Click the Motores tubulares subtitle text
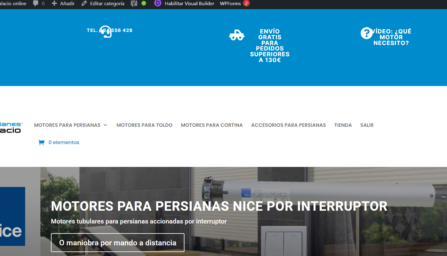 [139, 221]
